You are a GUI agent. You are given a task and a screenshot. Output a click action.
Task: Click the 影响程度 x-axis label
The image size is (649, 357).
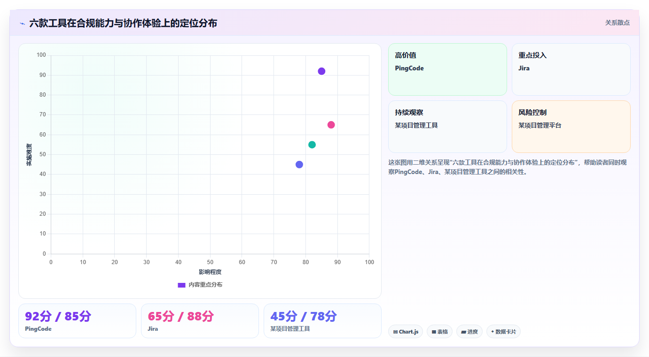210,272
